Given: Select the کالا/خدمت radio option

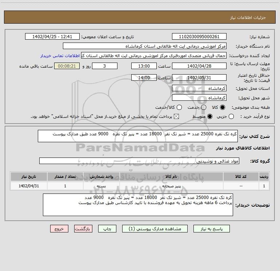Looking at the screenshot, I should pos(179,107).
